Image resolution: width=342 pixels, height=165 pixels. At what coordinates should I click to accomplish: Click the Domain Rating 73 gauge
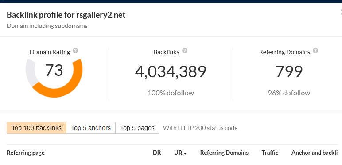pos(54,78)
